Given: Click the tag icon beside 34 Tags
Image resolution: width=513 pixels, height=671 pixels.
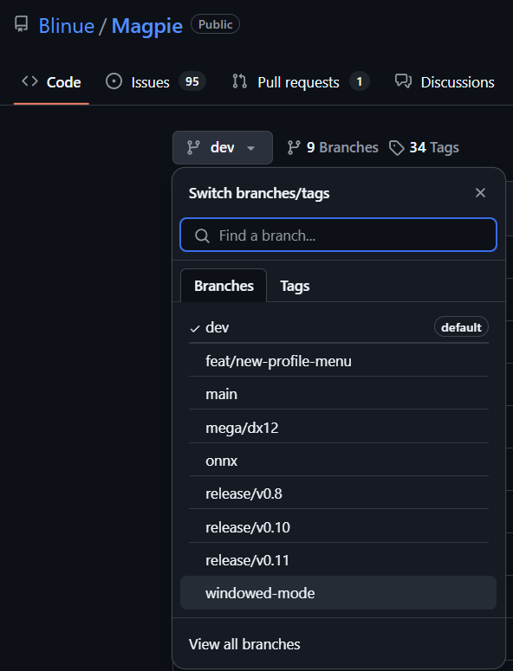Looking at the screenshot, I should [x=397, y=148].
